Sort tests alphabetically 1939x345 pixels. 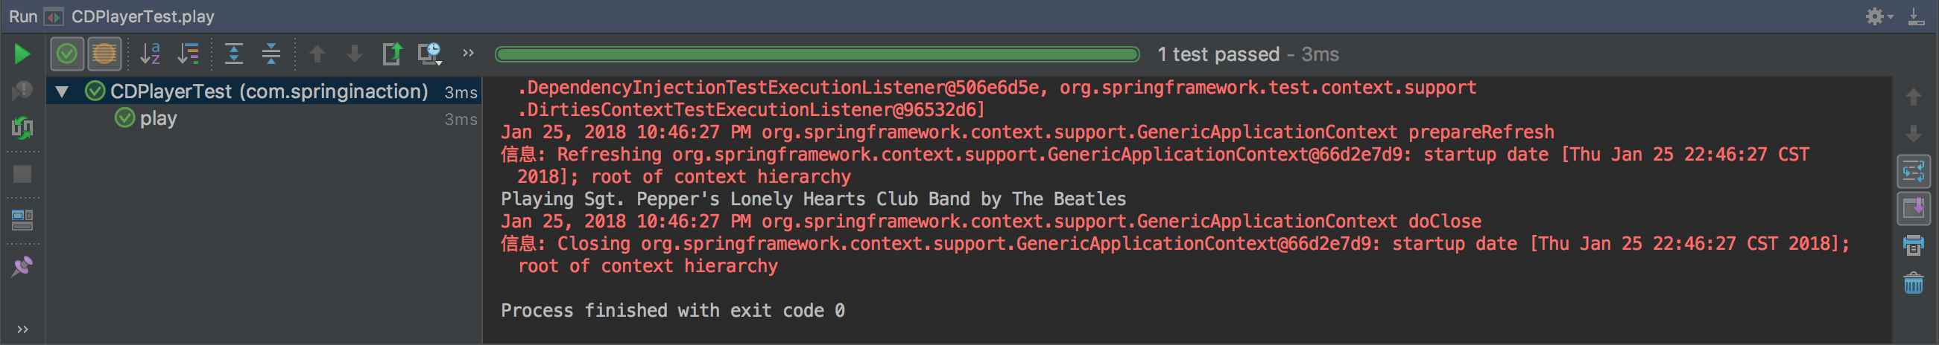tap(151, 54)
